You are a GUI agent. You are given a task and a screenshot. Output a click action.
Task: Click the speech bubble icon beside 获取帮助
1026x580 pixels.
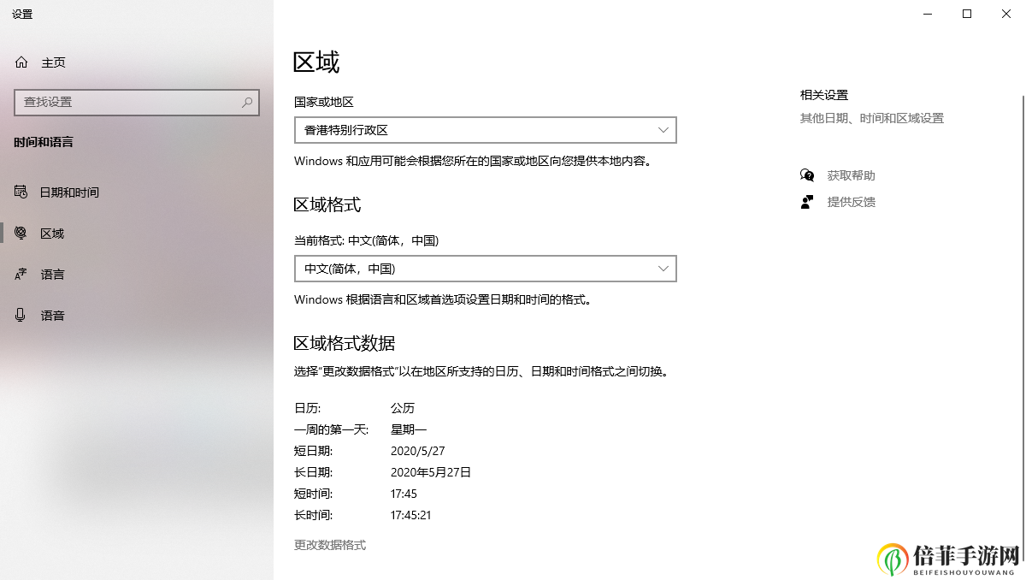coord(806,175)
